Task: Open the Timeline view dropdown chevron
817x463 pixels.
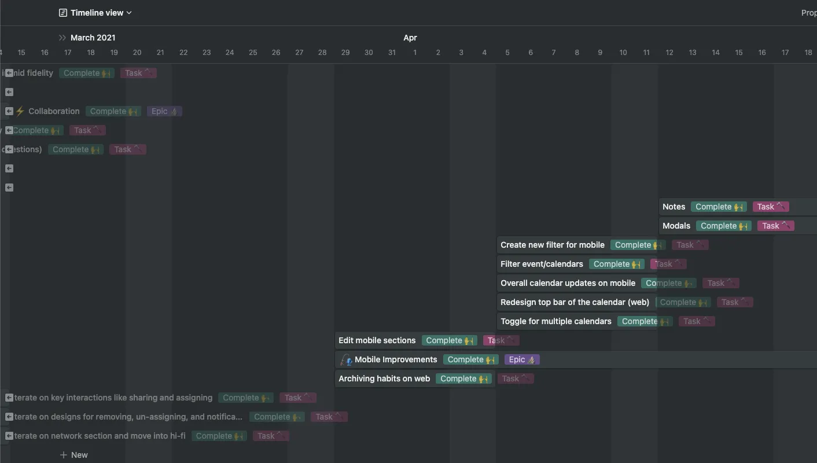Action: [129, 12]
